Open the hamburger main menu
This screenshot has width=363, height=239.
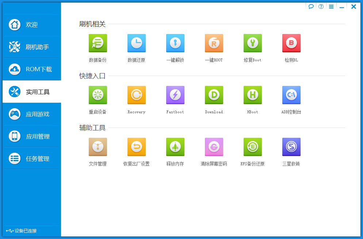(x=331, y=6)
